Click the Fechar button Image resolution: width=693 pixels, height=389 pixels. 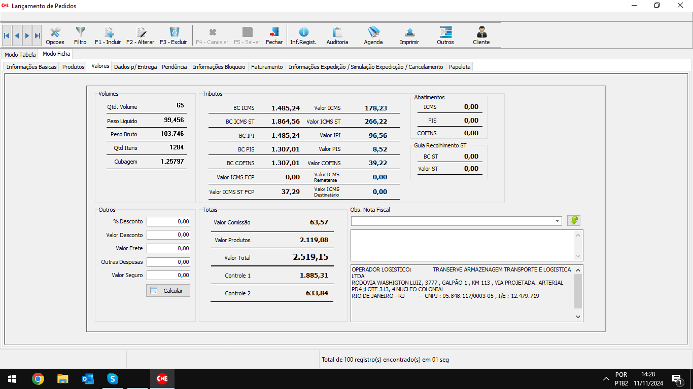pyautogui.click(x=274, y=35)
